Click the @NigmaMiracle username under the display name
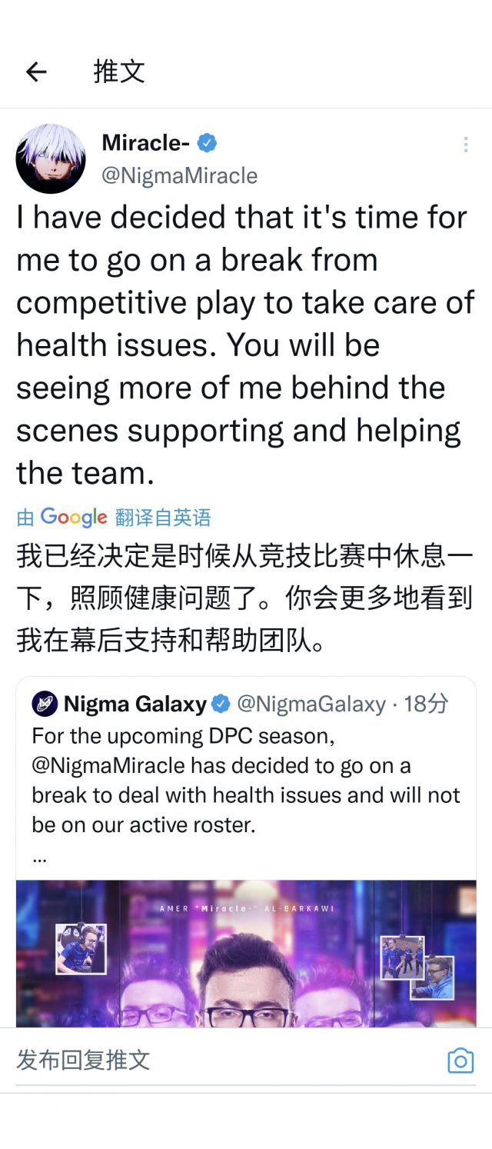The image size is (492, 1149). click(x=178, y=175)
